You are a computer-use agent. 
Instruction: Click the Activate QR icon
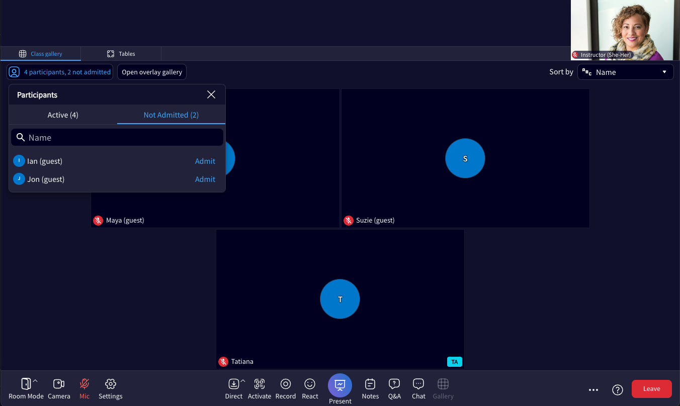(x=260, y=384)
